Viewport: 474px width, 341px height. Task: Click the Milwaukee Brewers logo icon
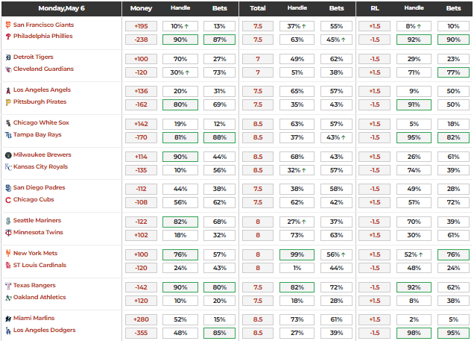pyautogui.click(x=8, y=155)
